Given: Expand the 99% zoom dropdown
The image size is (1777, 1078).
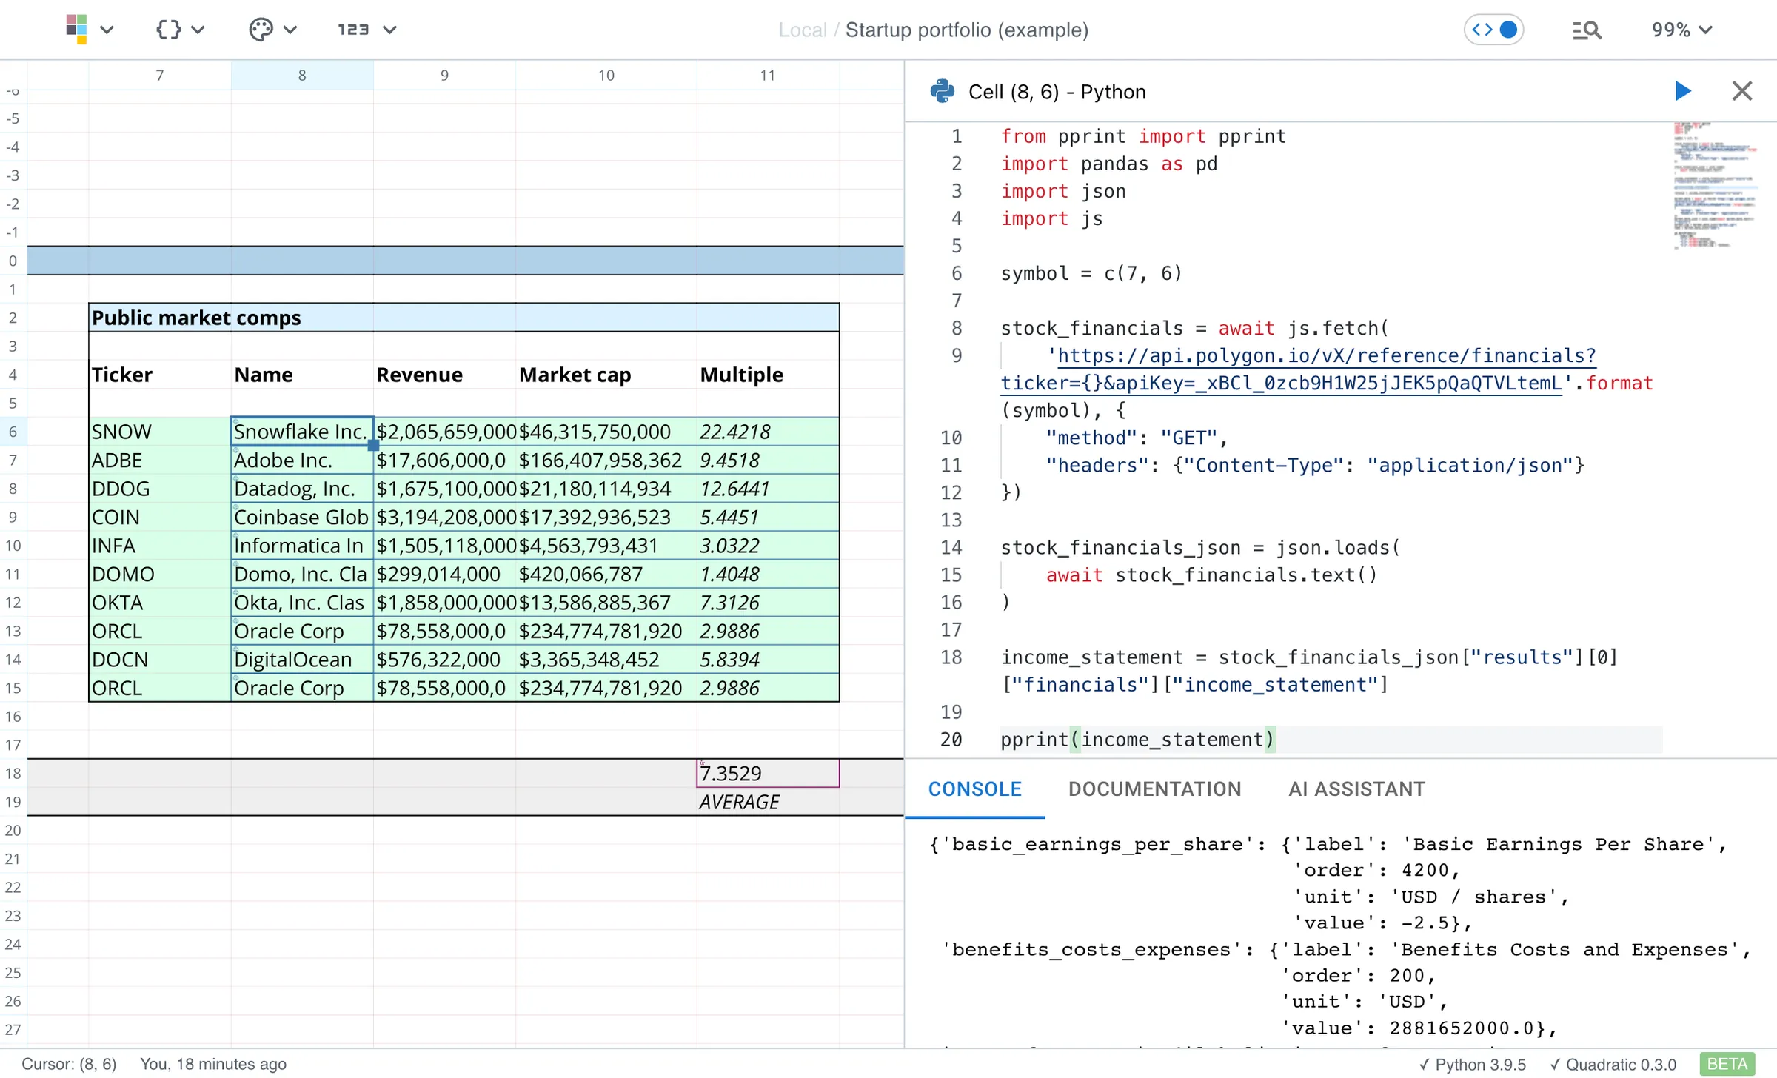Looking at the screenshot, I should pyautogui.click(x=1681, y=30).
